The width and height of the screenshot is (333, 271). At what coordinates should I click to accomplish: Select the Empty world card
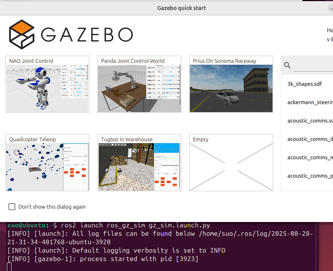tap(231, 163)
